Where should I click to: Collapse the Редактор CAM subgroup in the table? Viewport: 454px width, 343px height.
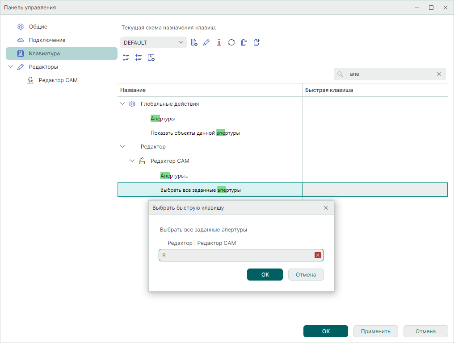pos(132,161)
